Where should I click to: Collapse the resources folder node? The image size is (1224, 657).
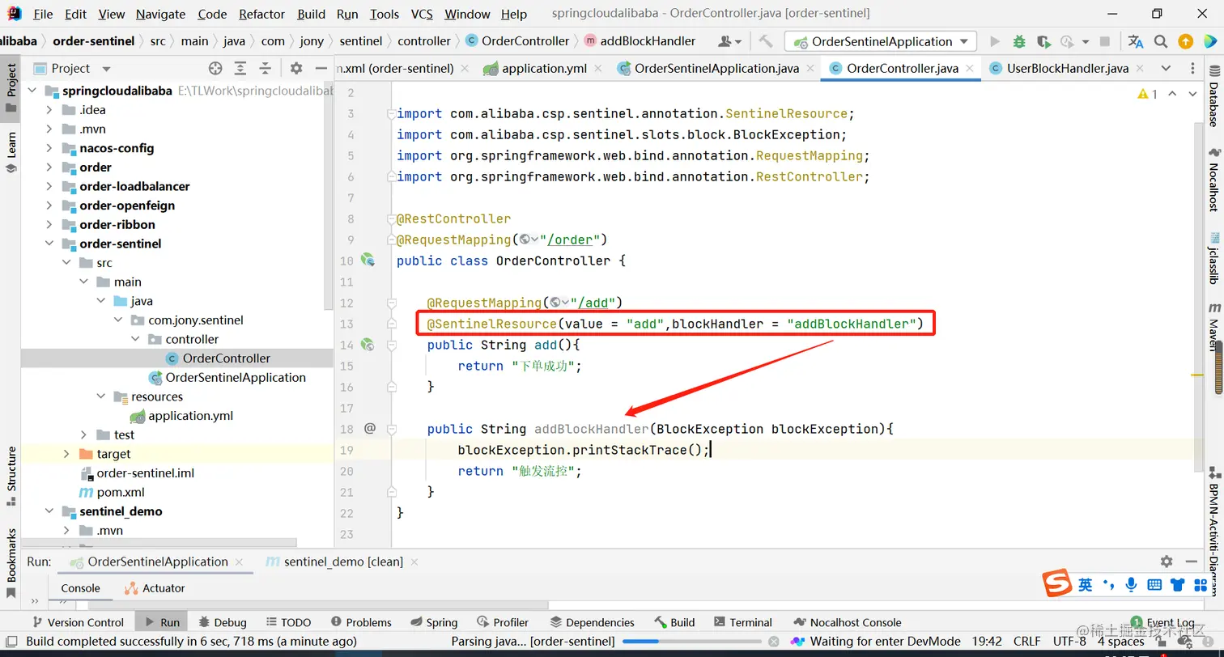(101, 396)
